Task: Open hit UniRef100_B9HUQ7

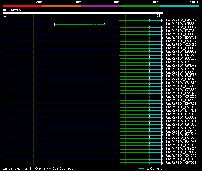Action: 181,27
